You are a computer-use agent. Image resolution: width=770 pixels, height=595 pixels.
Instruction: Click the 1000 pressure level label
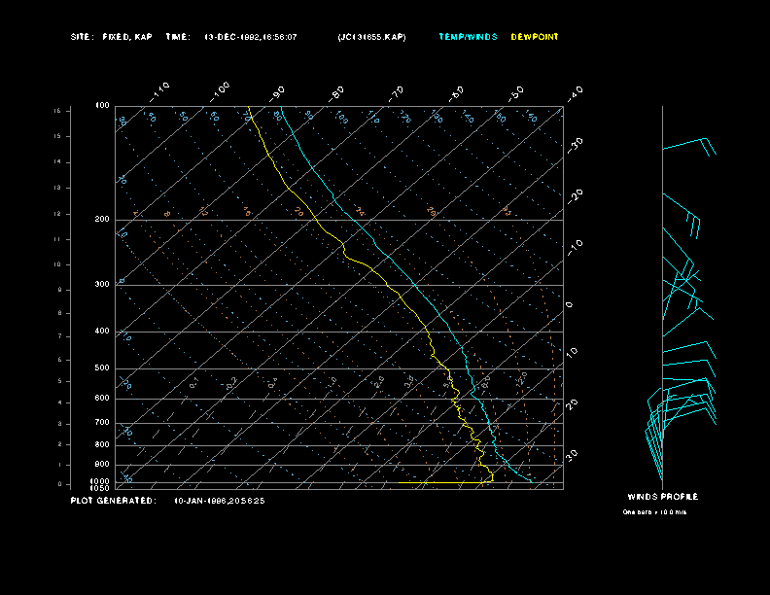click(101, 481)
